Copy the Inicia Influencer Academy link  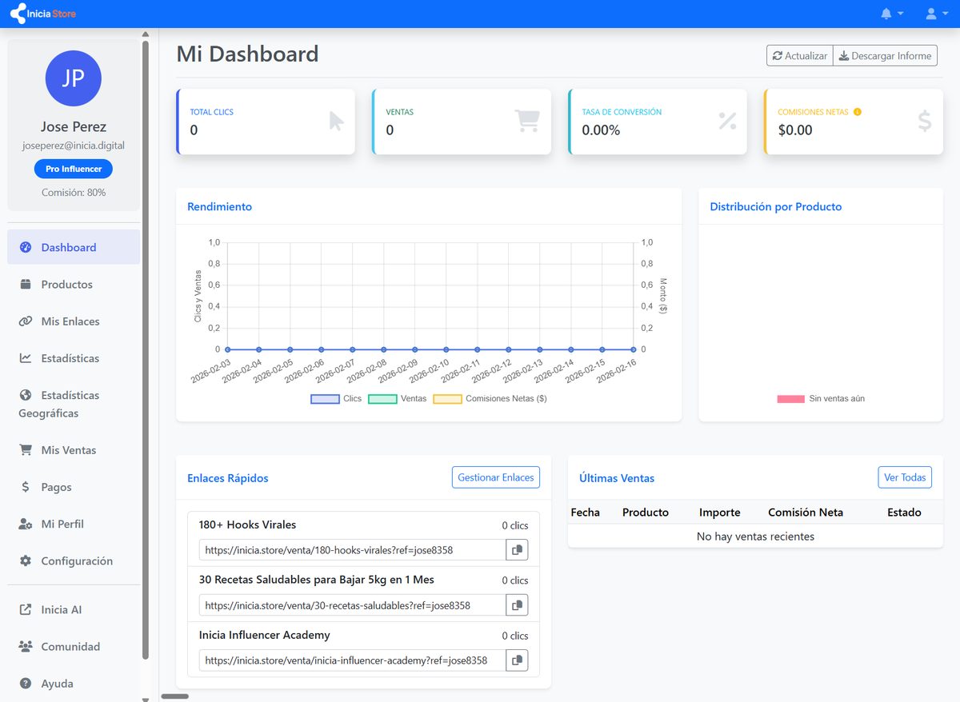click(517, 660)
